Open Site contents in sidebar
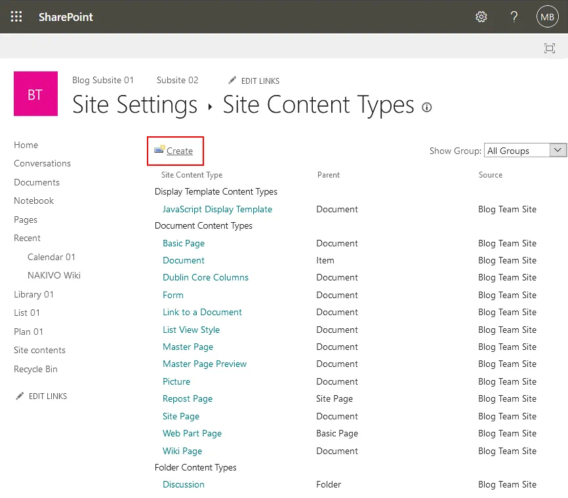The image size is (568, 498). click(x=39, y=350)
